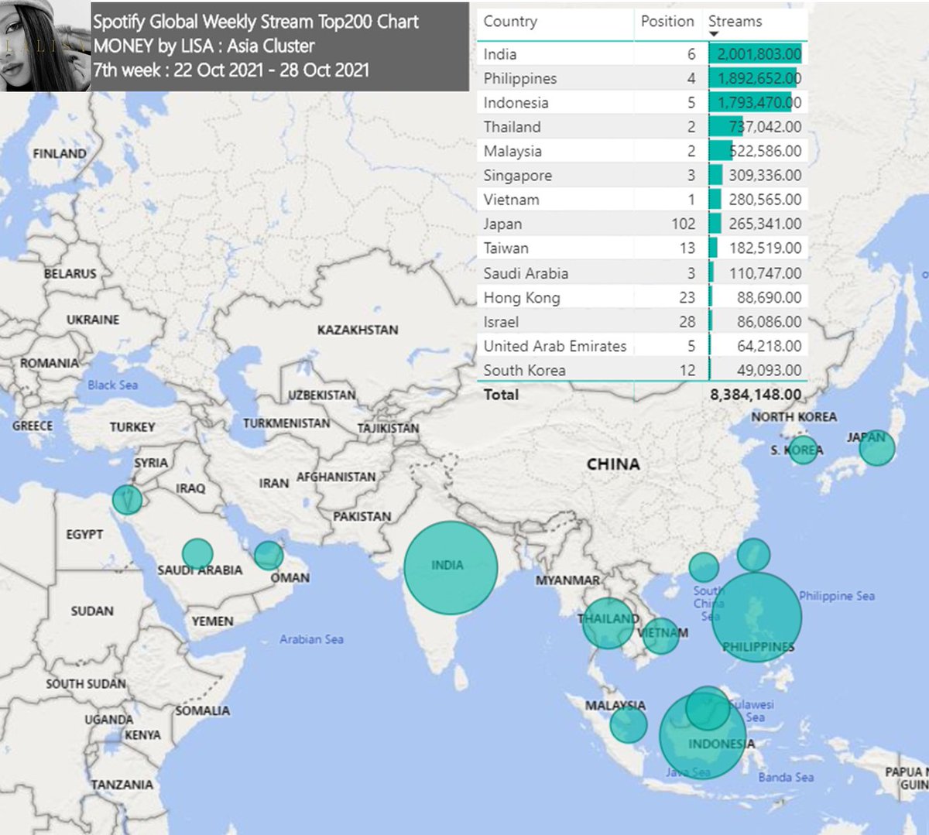929x835 pixels.
Task: Click the India streams value 2,001,803.00
Action: [759, 54]
